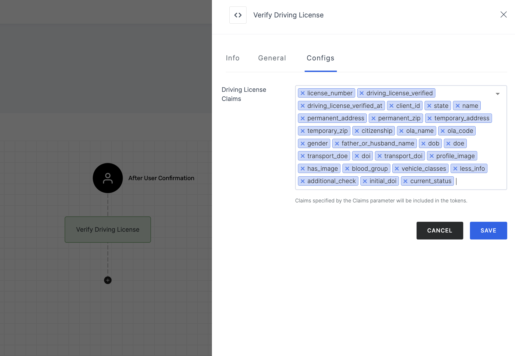Click the claims helper text below the field

click(x=381, y=201)
